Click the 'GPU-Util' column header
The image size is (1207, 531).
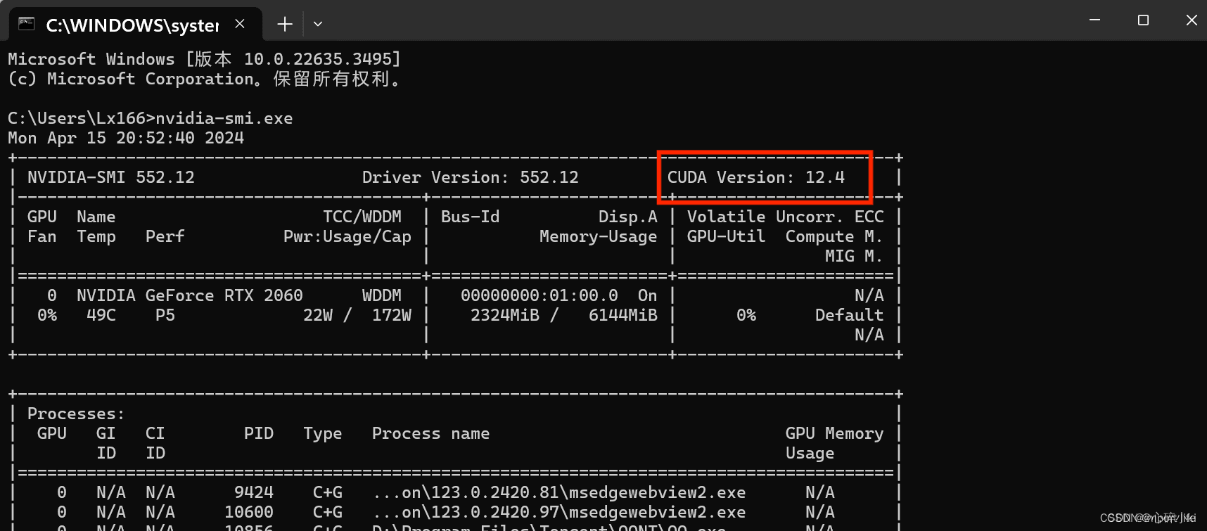tap(727, 236)
